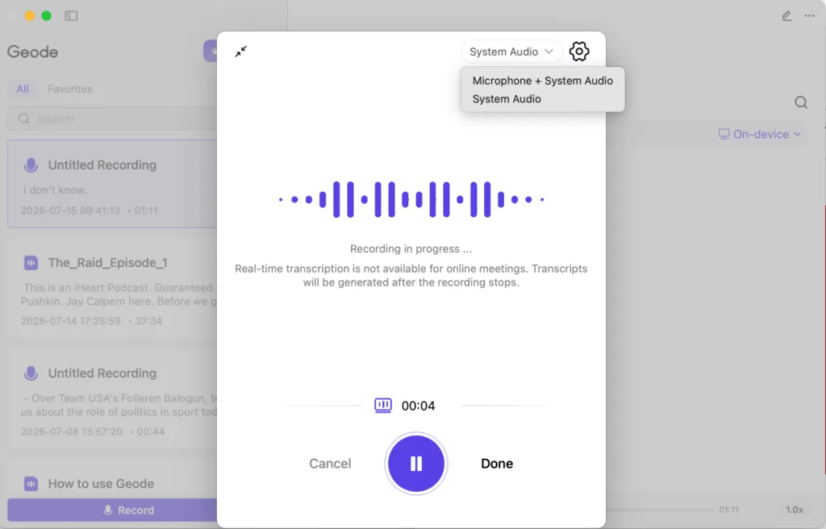Screen dimensions: 826x529
Task: Select System Audio in dropdown list
Action: pos(507,99)
